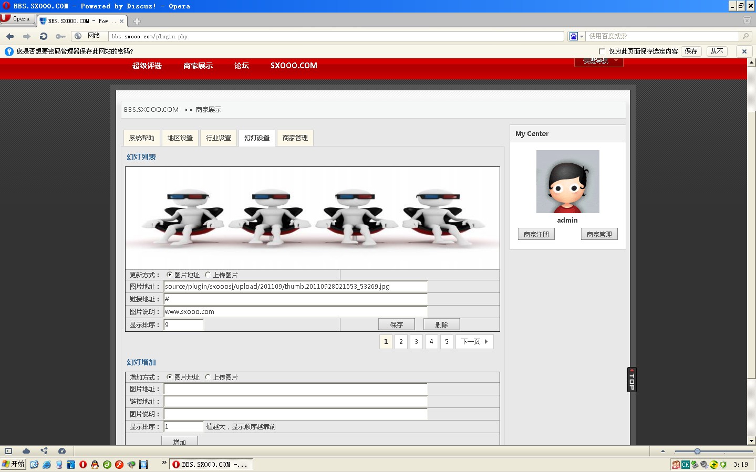The height and width of the screenshot is (472, 756).
Task: Select 图片地址 radio in slide list form
Action: 169,275
